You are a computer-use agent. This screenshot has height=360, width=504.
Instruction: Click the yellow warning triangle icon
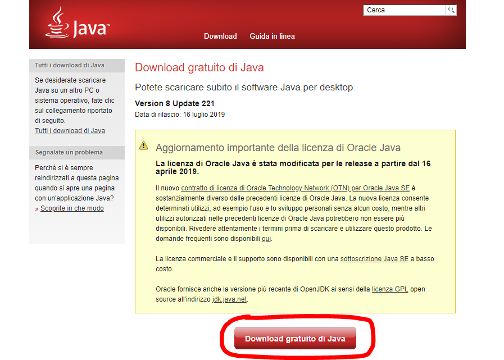click(144, 145)
